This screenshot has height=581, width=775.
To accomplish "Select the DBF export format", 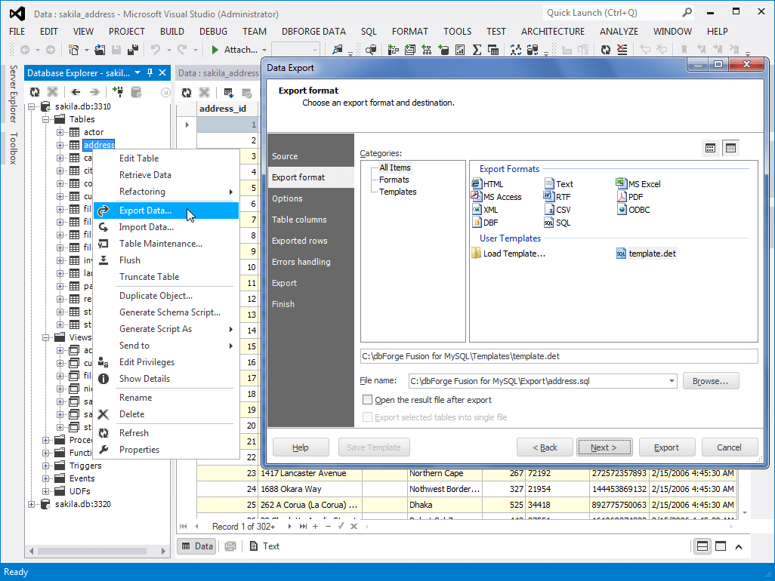I will click(x=486, y=223).
